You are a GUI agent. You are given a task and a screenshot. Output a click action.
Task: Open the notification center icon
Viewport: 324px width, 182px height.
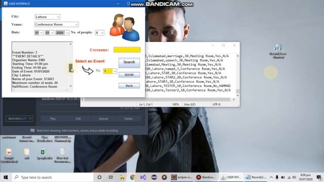(x=319, y=177)
